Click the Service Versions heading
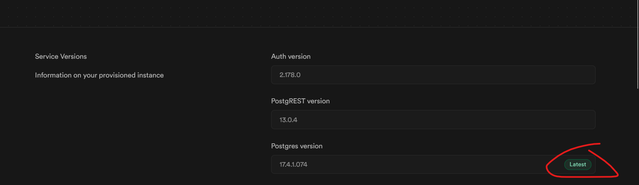 click(61, 56)
